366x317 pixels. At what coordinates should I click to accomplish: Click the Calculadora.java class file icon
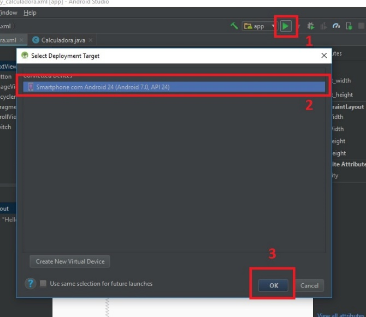36,40
